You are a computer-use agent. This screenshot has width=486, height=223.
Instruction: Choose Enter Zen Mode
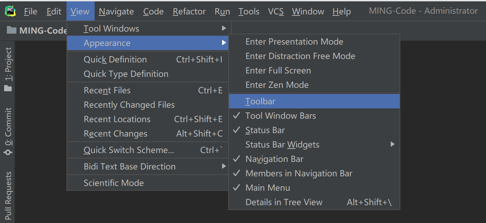tap(277, 85)
